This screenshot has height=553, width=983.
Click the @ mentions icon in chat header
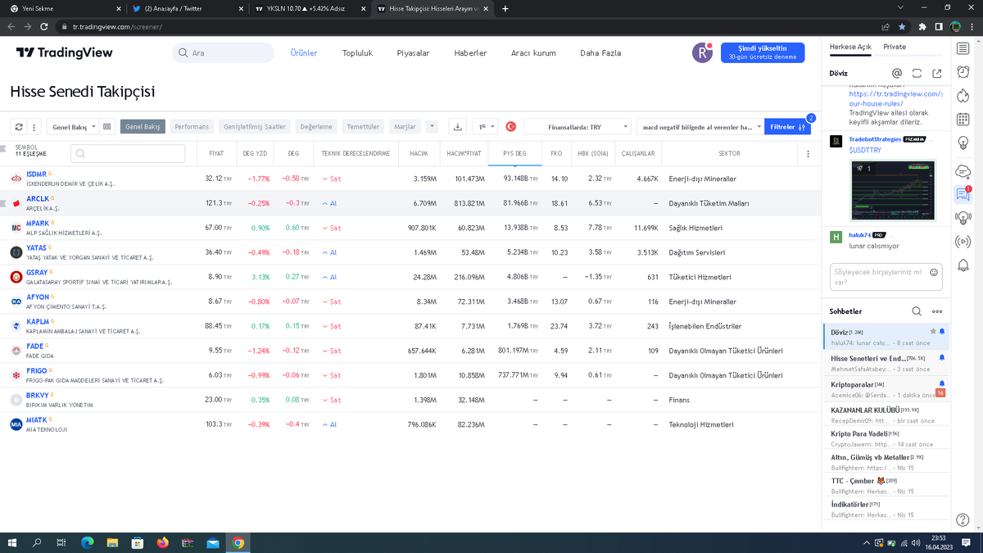pyautogui.click(x=897, y=73)
